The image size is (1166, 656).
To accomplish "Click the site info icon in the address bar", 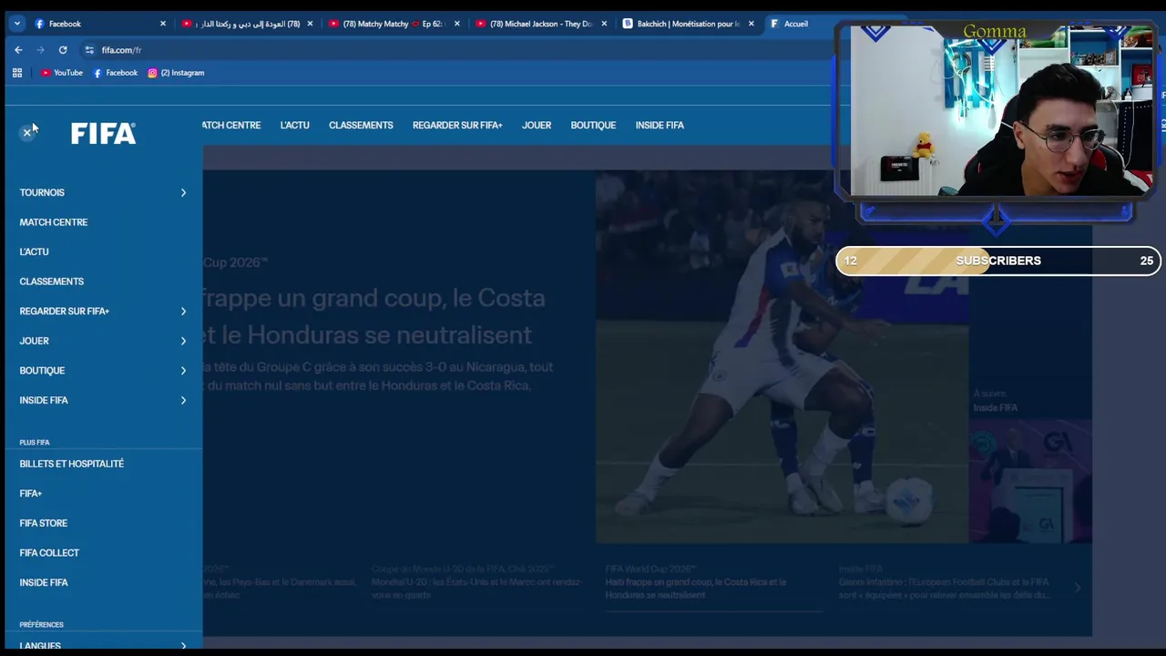I will click(89, 50).
